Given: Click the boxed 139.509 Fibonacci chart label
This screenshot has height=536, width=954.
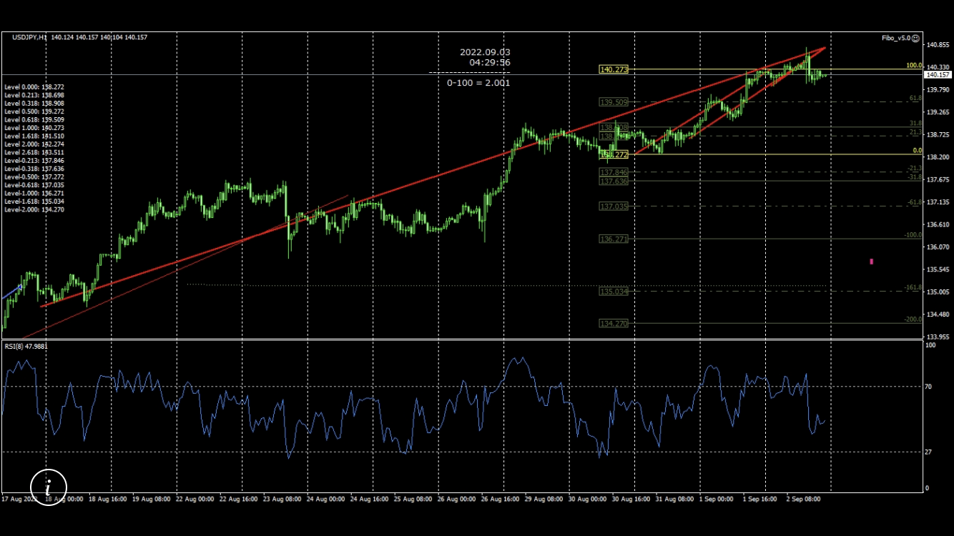Looking at the screenshot, I should (x=614, y=102).
